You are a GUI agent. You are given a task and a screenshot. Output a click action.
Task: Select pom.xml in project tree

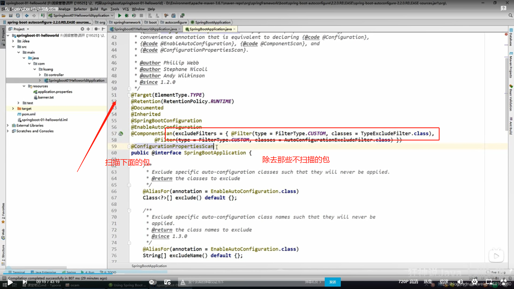(x=28, y=114)
